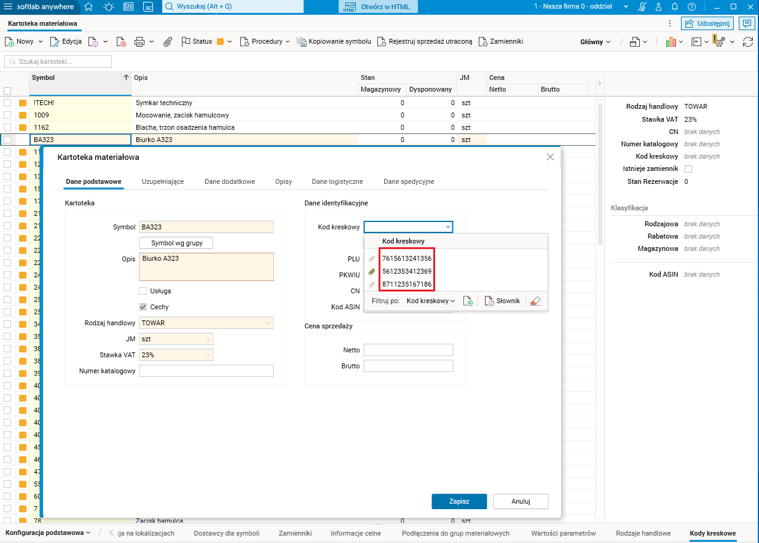Click the home icon in top bar
Screen dimensions: 759x543
88,7
